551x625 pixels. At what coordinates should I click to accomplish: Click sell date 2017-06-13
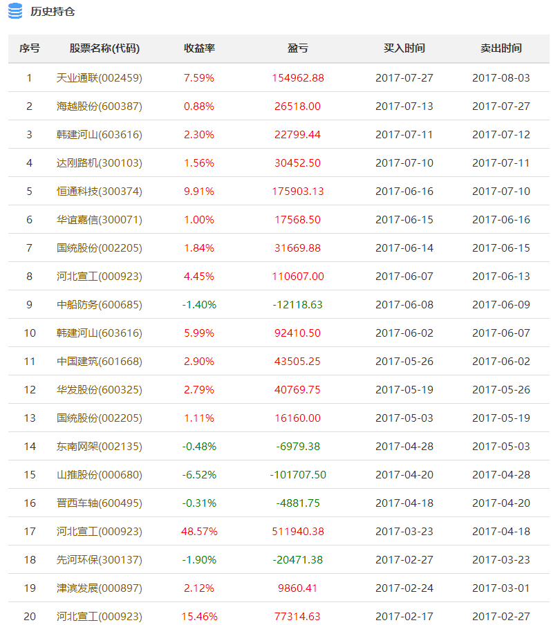[x=501, y=276]
